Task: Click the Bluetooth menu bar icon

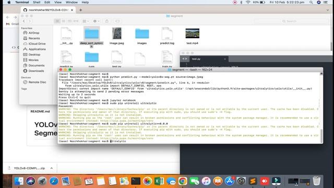Action: pyautogui.click(x=241, y=2)
